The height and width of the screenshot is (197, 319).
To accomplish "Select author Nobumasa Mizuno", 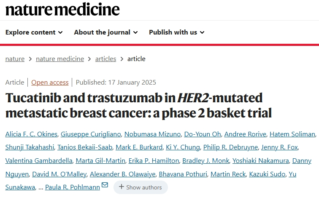I will (x=152, y=134).
